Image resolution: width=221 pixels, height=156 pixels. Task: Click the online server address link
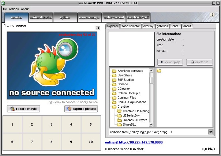coord(134,142)
